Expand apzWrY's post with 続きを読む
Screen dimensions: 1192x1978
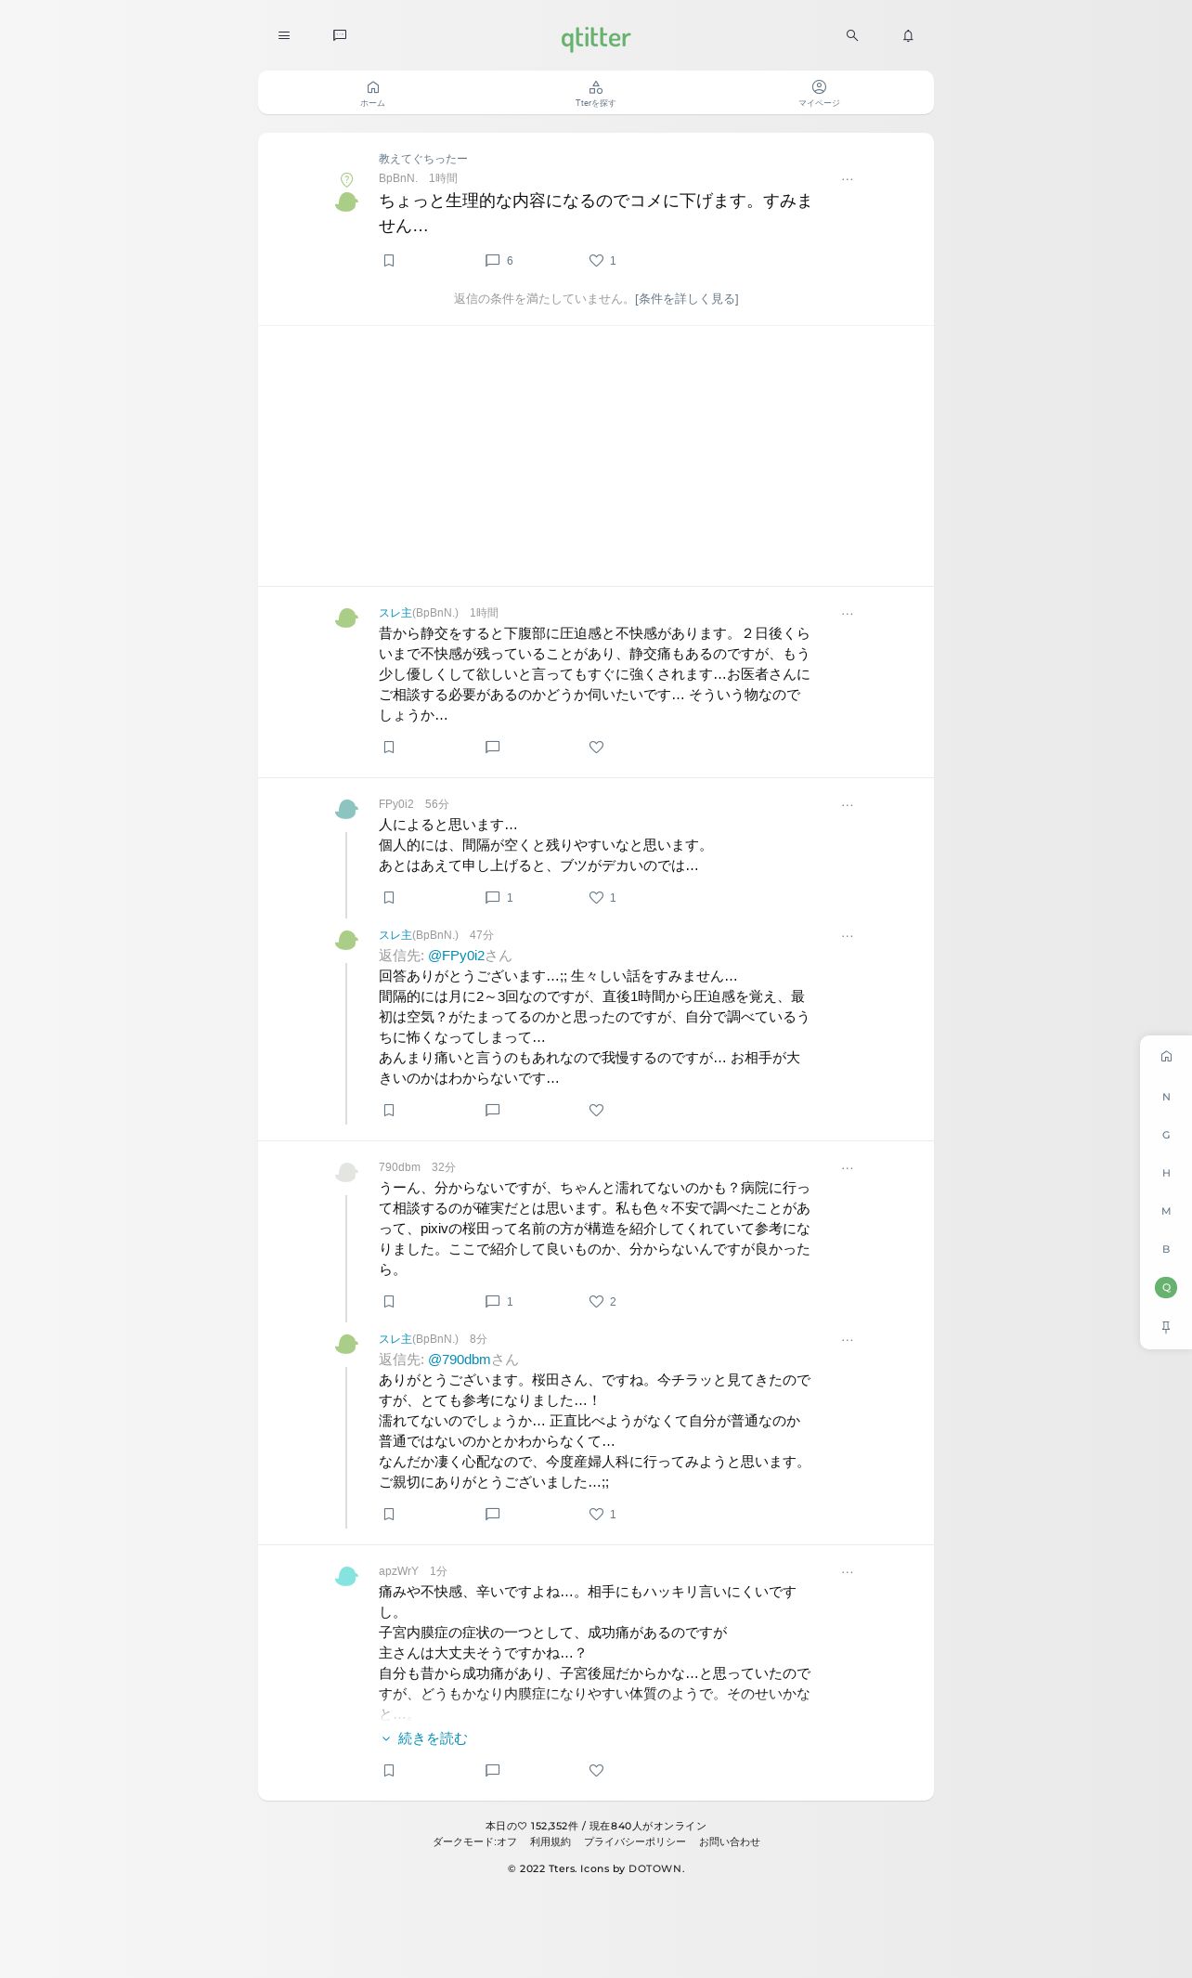tap(424, 1738)
